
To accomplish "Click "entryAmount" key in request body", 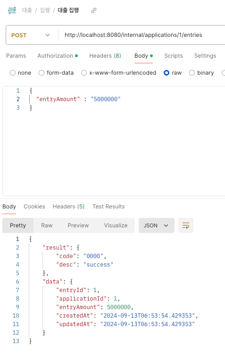I will [x=58, y=99].
